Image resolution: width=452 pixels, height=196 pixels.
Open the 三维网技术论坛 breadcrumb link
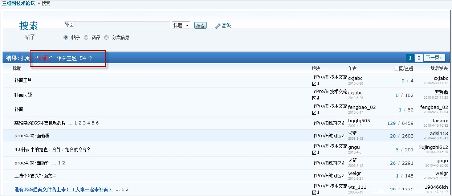pos(19,3)
